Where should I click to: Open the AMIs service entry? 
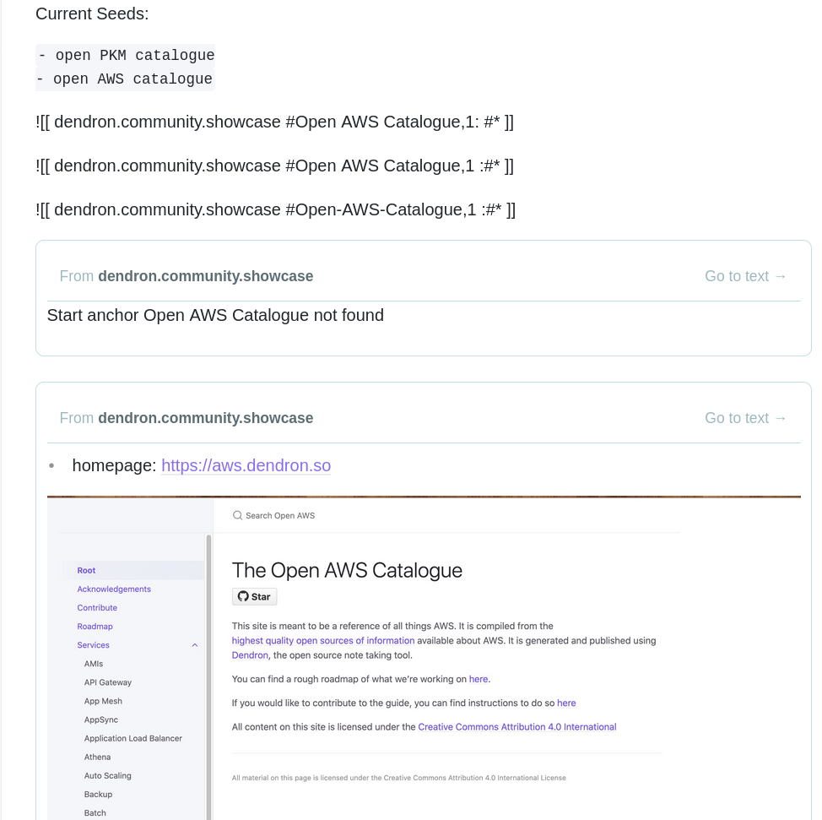[93, 664]
